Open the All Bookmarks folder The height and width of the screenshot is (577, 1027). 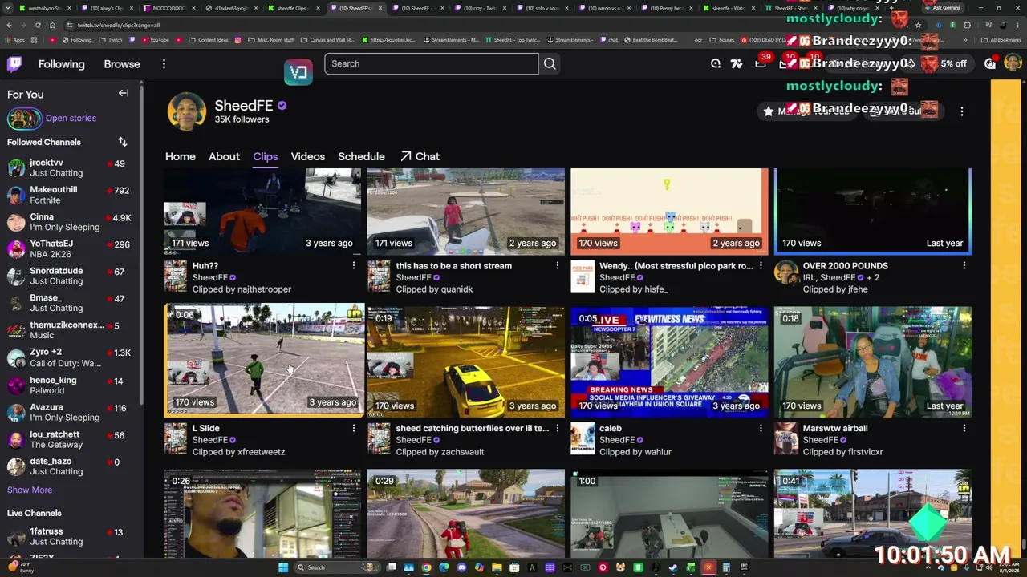pos(1001,39)
